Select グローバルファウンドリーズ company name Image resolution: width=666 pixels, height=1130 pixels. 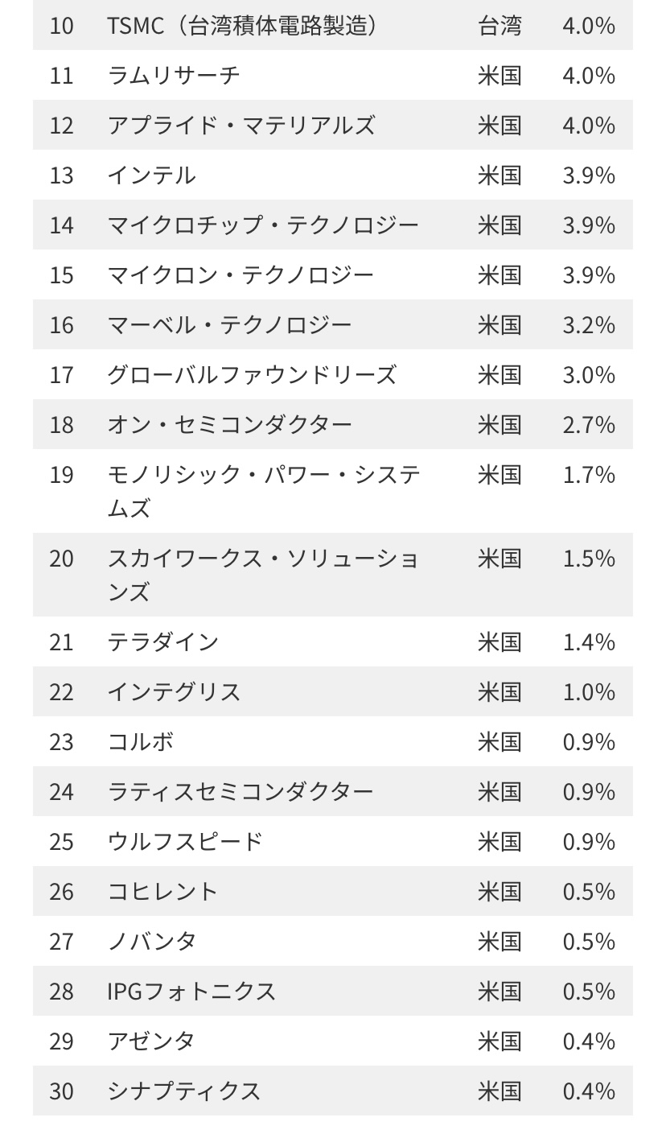252,375
